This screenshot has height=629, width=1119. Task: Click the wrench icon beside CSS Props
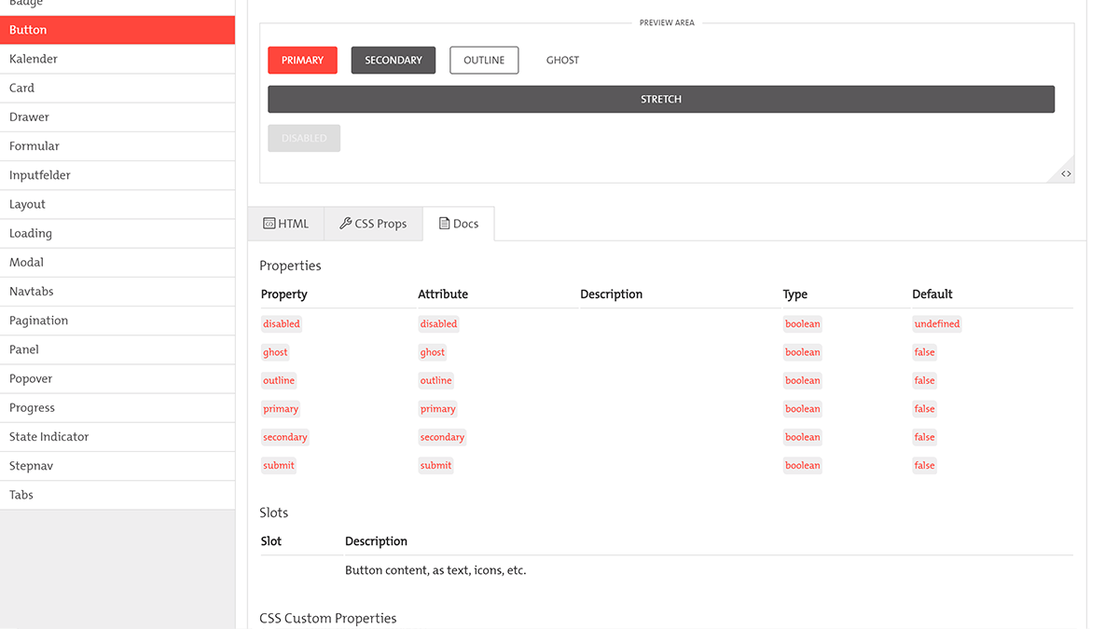[345, 223]
